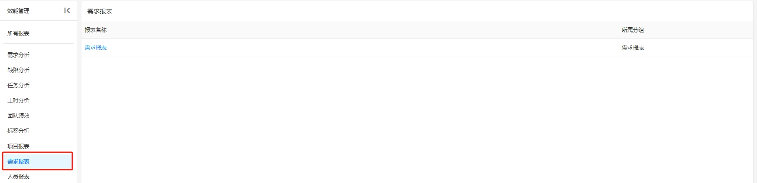Select highlighted 需求报表 sidebar item
This screenshot has width=757, height=183.
[38, 161]
